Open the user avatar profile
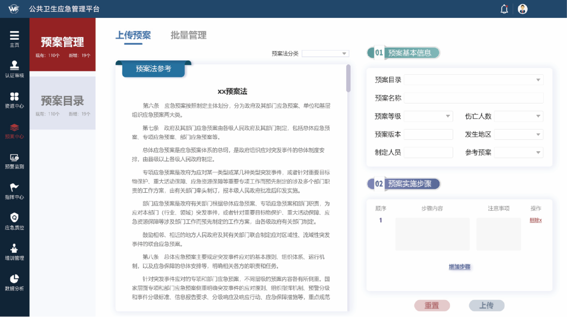The width and height of the screenshot is (567, 317). (x=523, y=9)
